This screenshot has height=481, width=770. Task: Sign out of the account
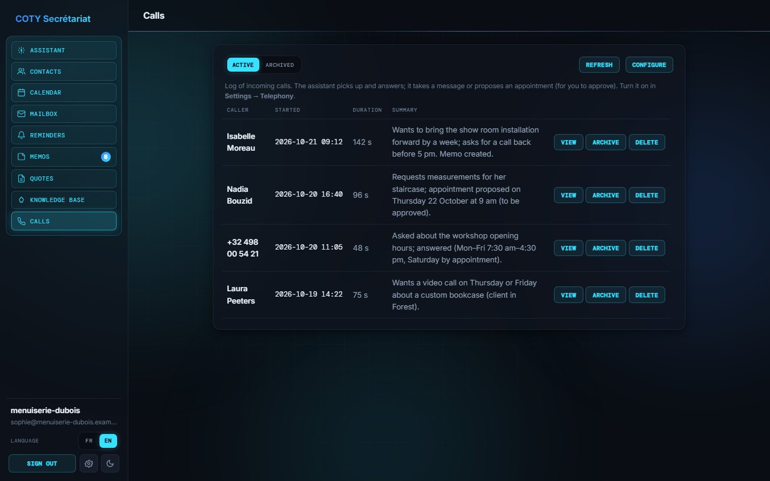(x=42, y=463)
